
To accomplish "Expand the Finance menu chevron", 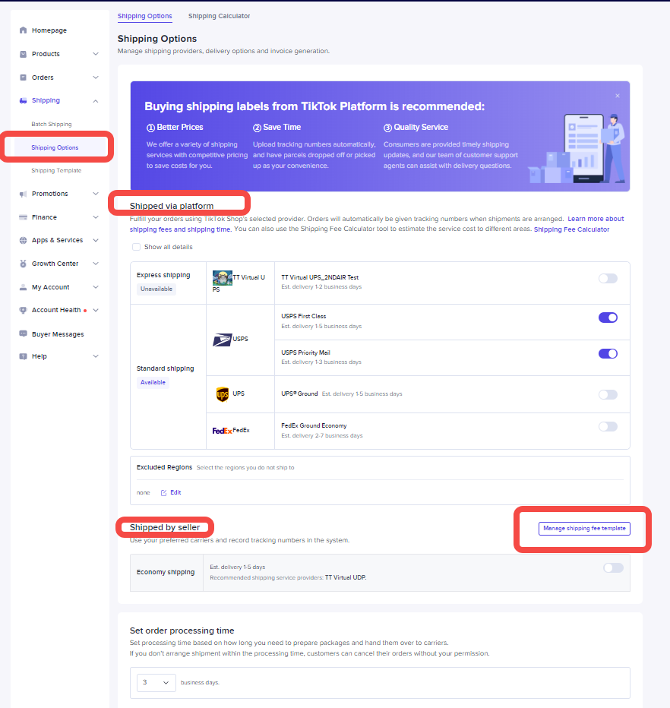I will [x=96, y=217].
